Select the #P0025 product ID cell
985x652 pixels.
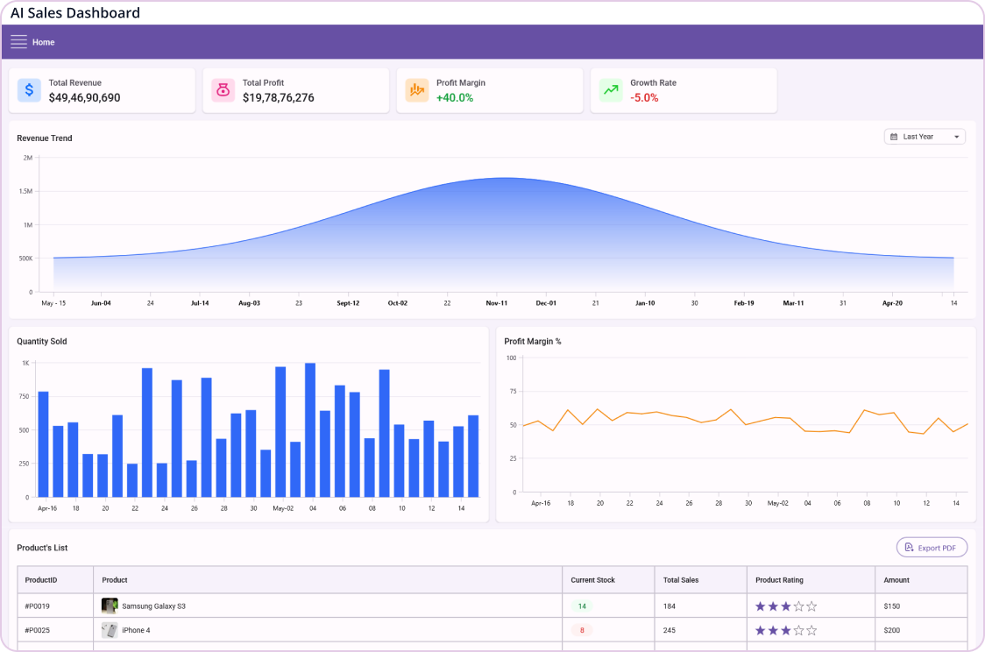pos(55,630)
